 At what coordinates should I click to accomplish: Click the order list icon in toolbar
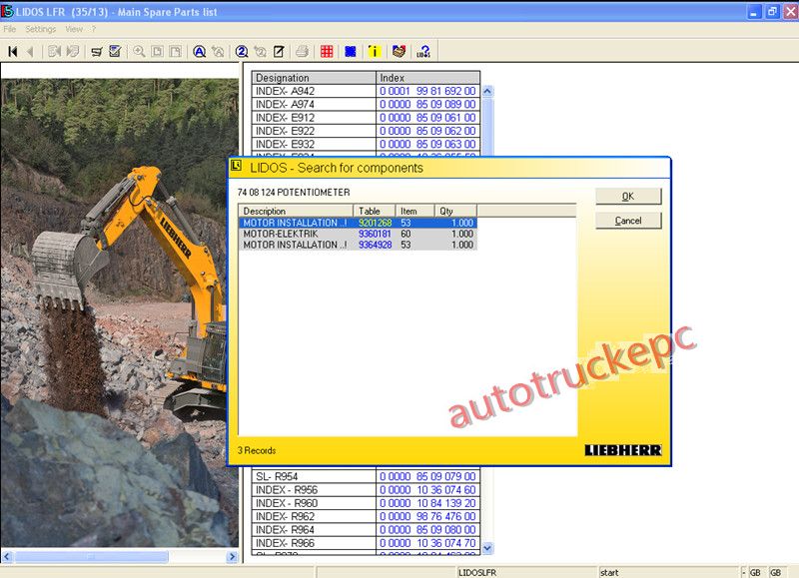(x=96, y=52)
